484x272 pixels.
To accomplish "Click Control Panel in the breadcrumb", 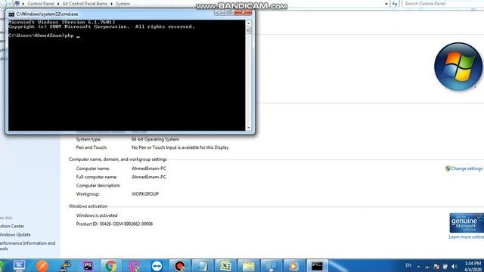I will [x=41, y=4].
